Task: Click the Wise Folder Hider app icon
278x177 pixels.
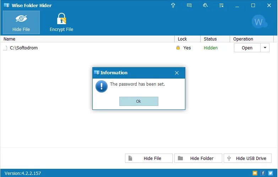Action: (x=6, y=5)
